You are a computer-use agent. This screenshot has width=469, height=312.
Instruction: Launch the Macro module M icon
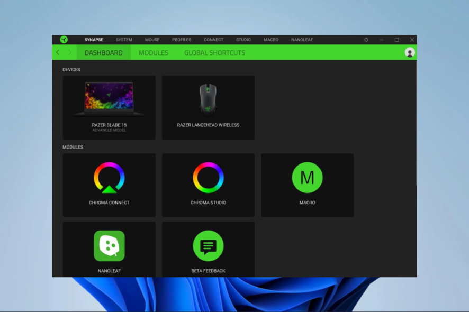pos(307,178)
